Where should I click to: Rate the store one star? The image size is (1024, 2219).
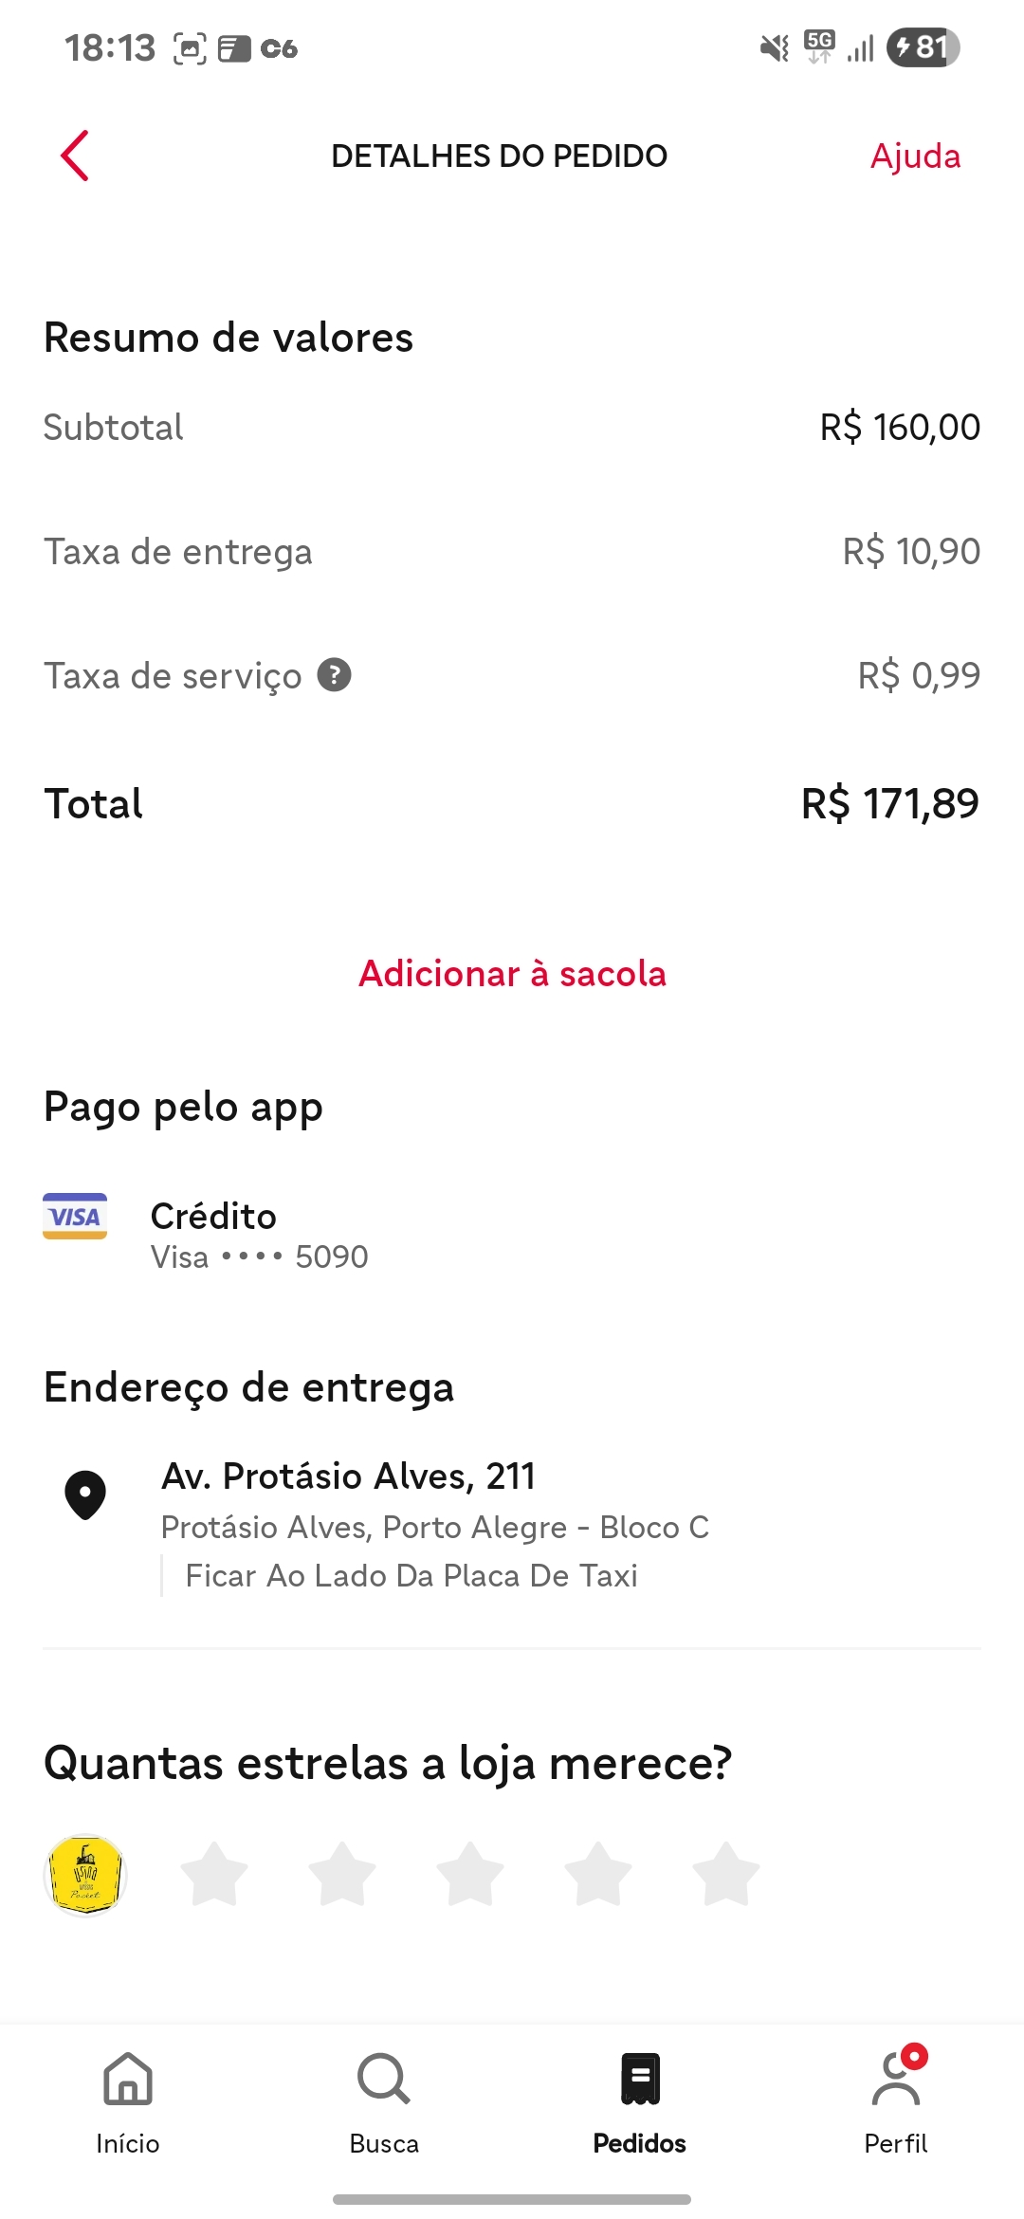click(x=214, y=1874)
